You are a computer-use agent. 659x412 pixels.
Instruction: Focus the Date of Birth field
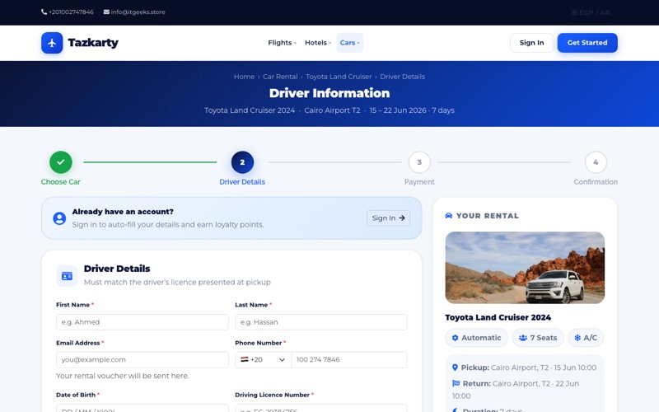[x=143, y=408]
